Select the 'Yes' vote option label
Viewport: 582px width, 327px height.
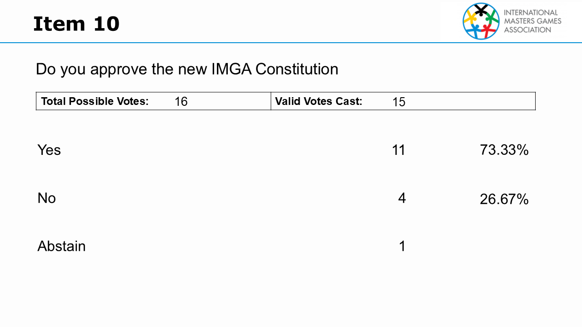(49, 150)
